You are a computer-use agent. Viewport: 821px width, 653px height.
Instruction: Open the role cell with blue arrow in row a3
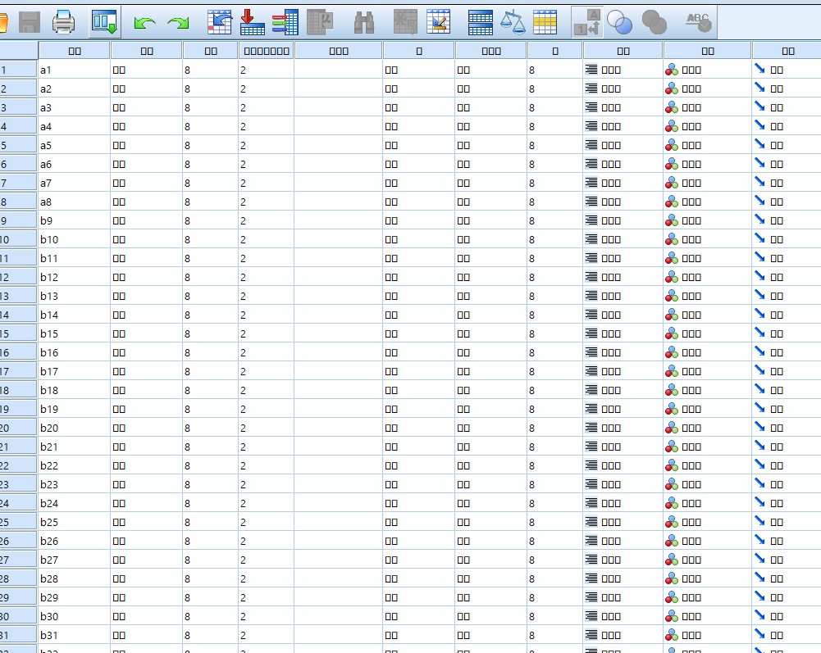coord(787,108)
